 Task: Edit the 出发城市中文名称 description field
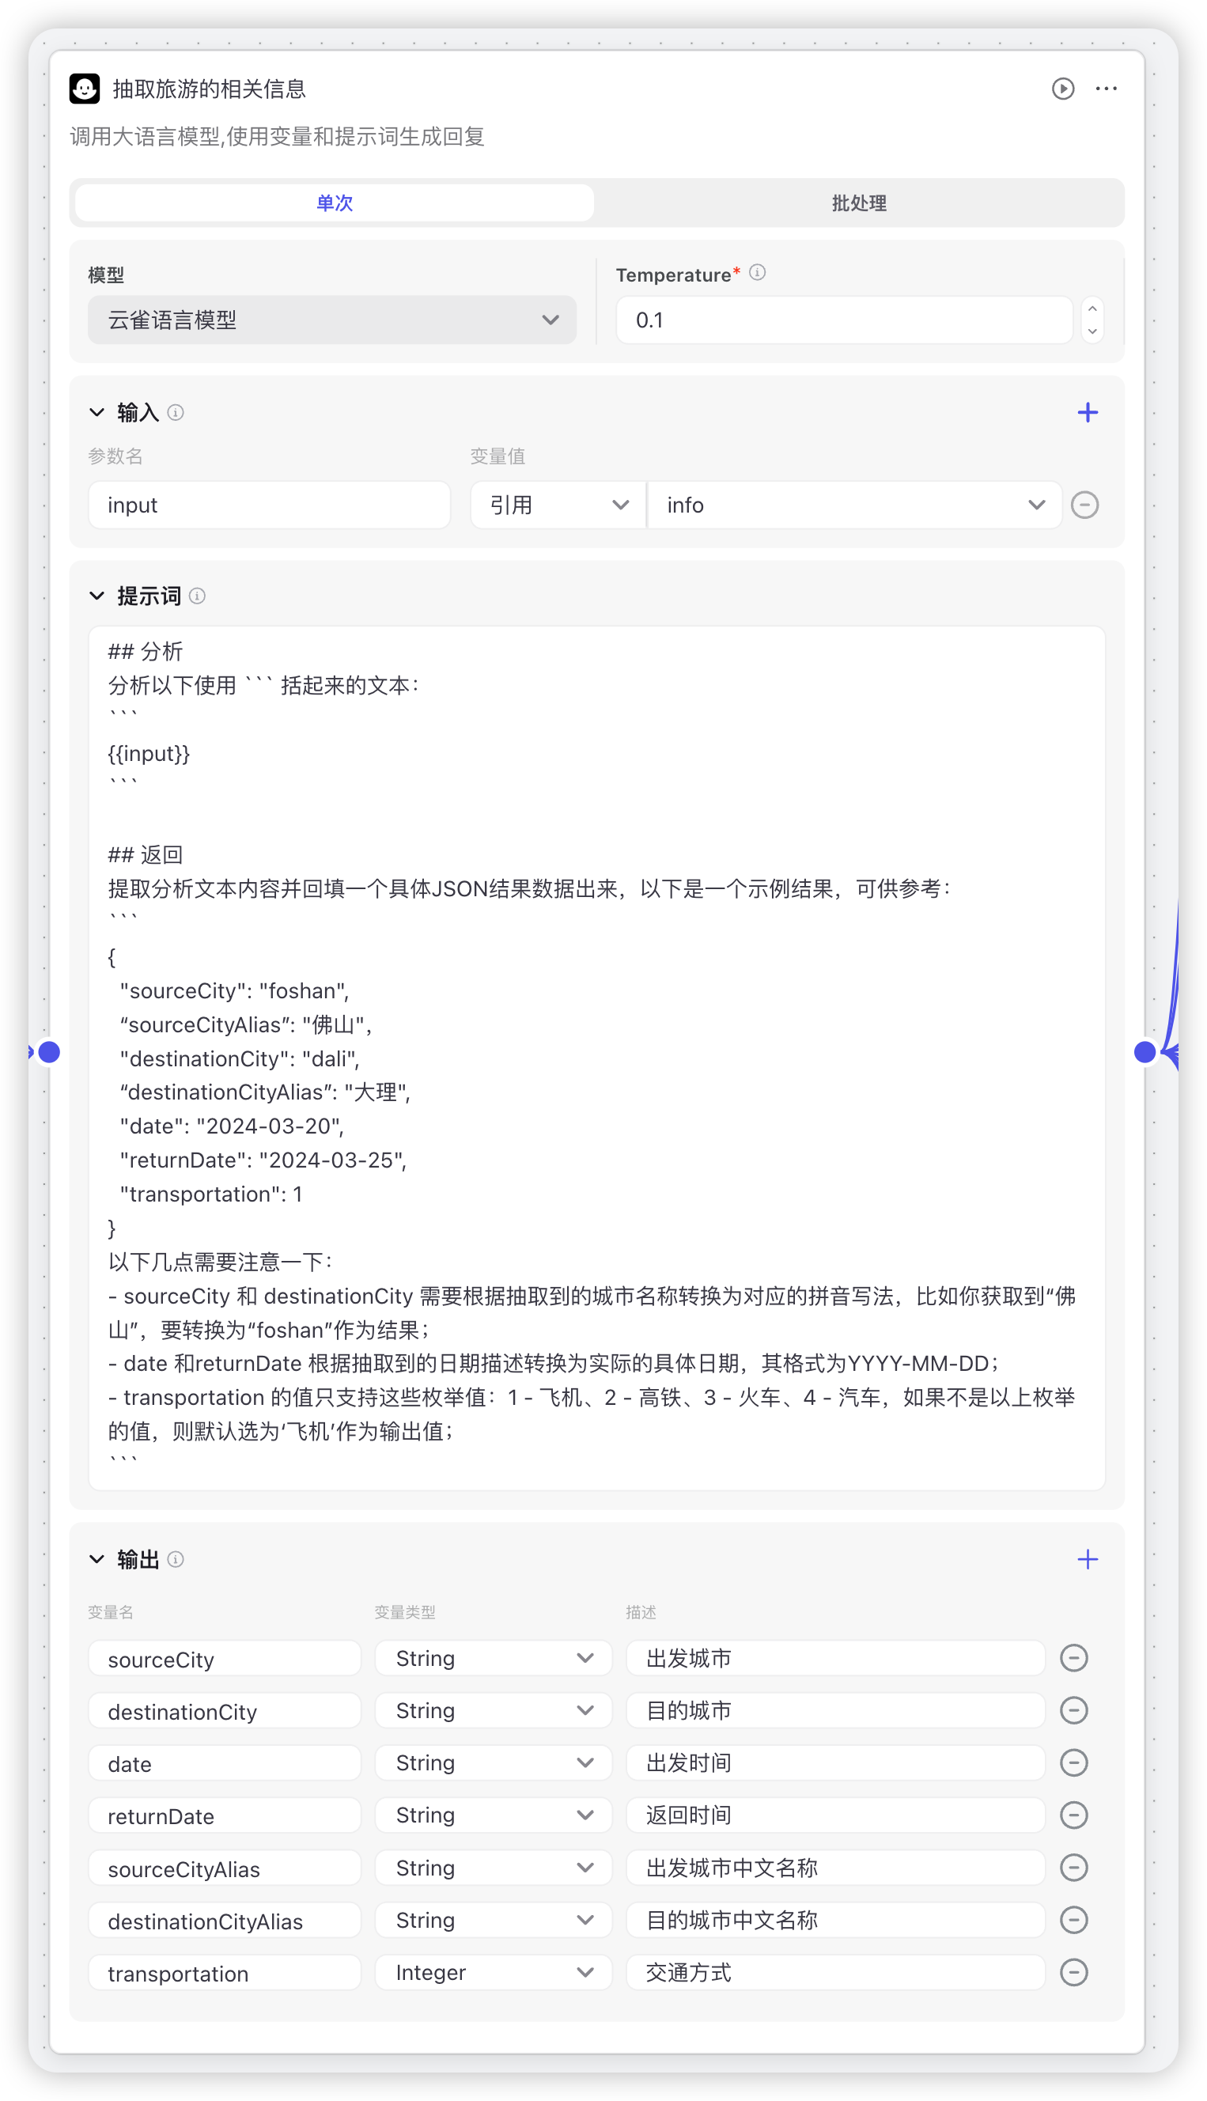(x=834, y=1869)
